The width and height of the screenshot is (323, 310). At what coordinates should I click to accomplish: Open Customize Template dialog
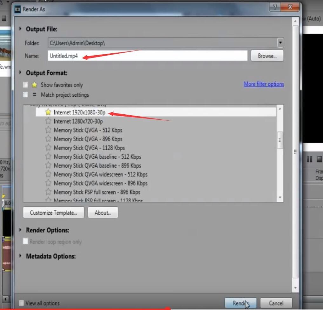pos(54,212)
